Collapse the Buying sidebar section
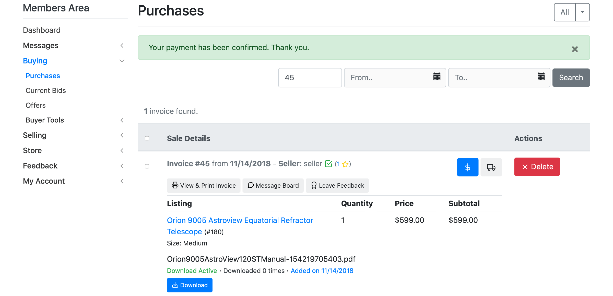The width and height of the screenshot is (613, 296). pos(122,61)
